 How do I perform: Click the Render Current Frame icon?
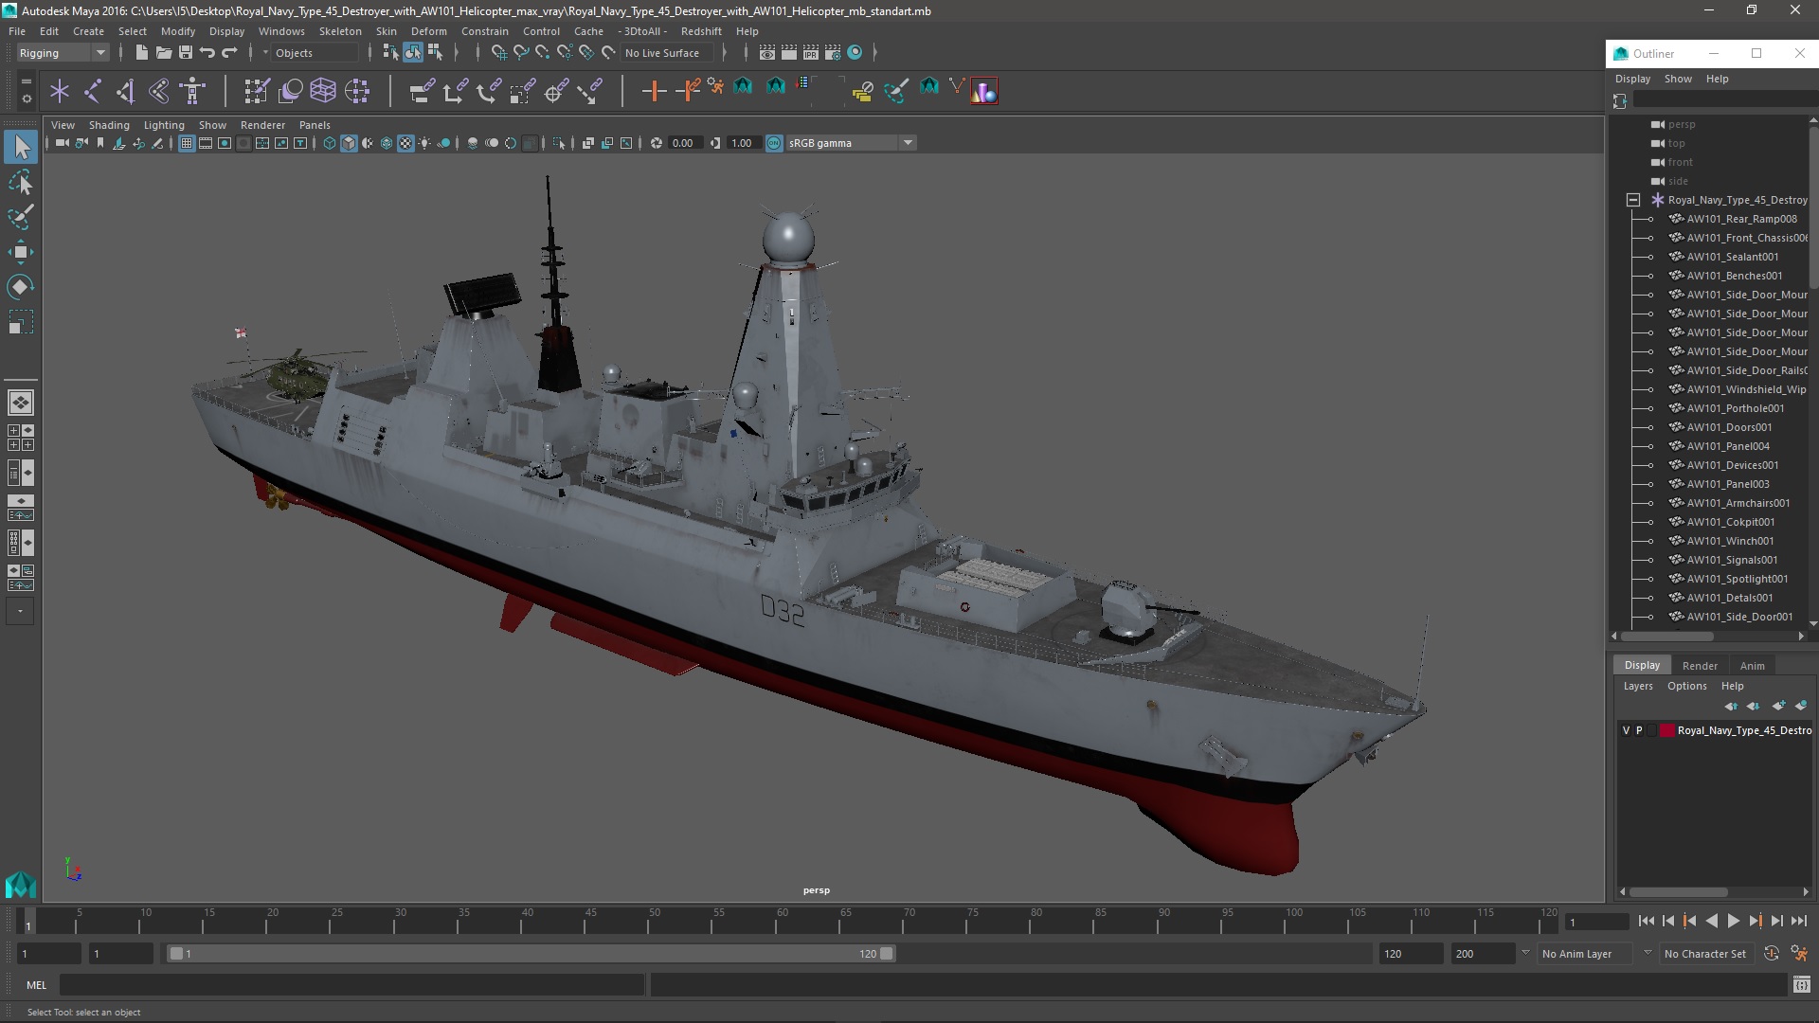tap(788, 53)
